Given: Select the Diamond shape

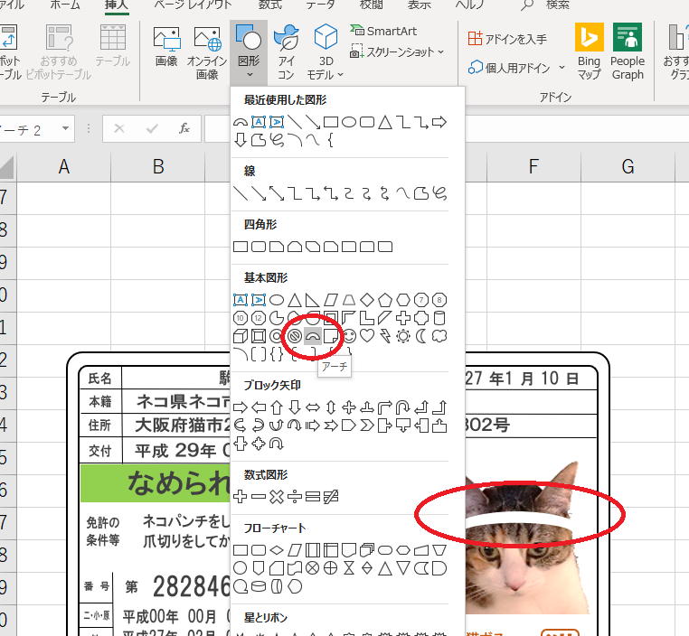Looking at the screenshot, I should [367, 300].
